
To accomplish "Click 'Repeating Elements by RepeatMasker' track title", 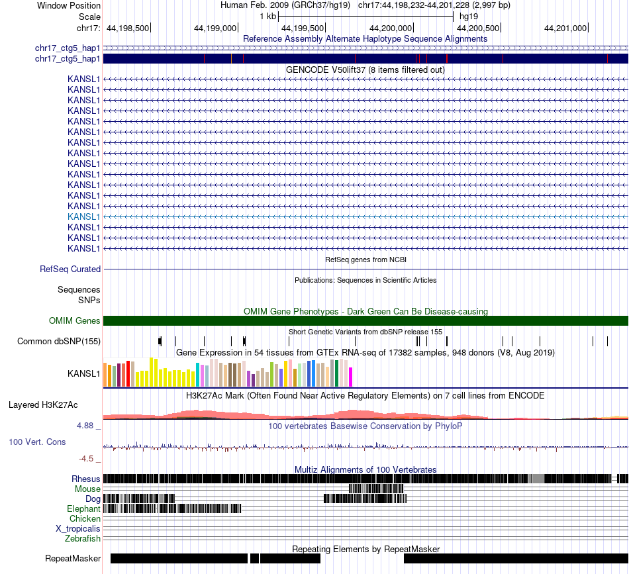I will 365,549.
